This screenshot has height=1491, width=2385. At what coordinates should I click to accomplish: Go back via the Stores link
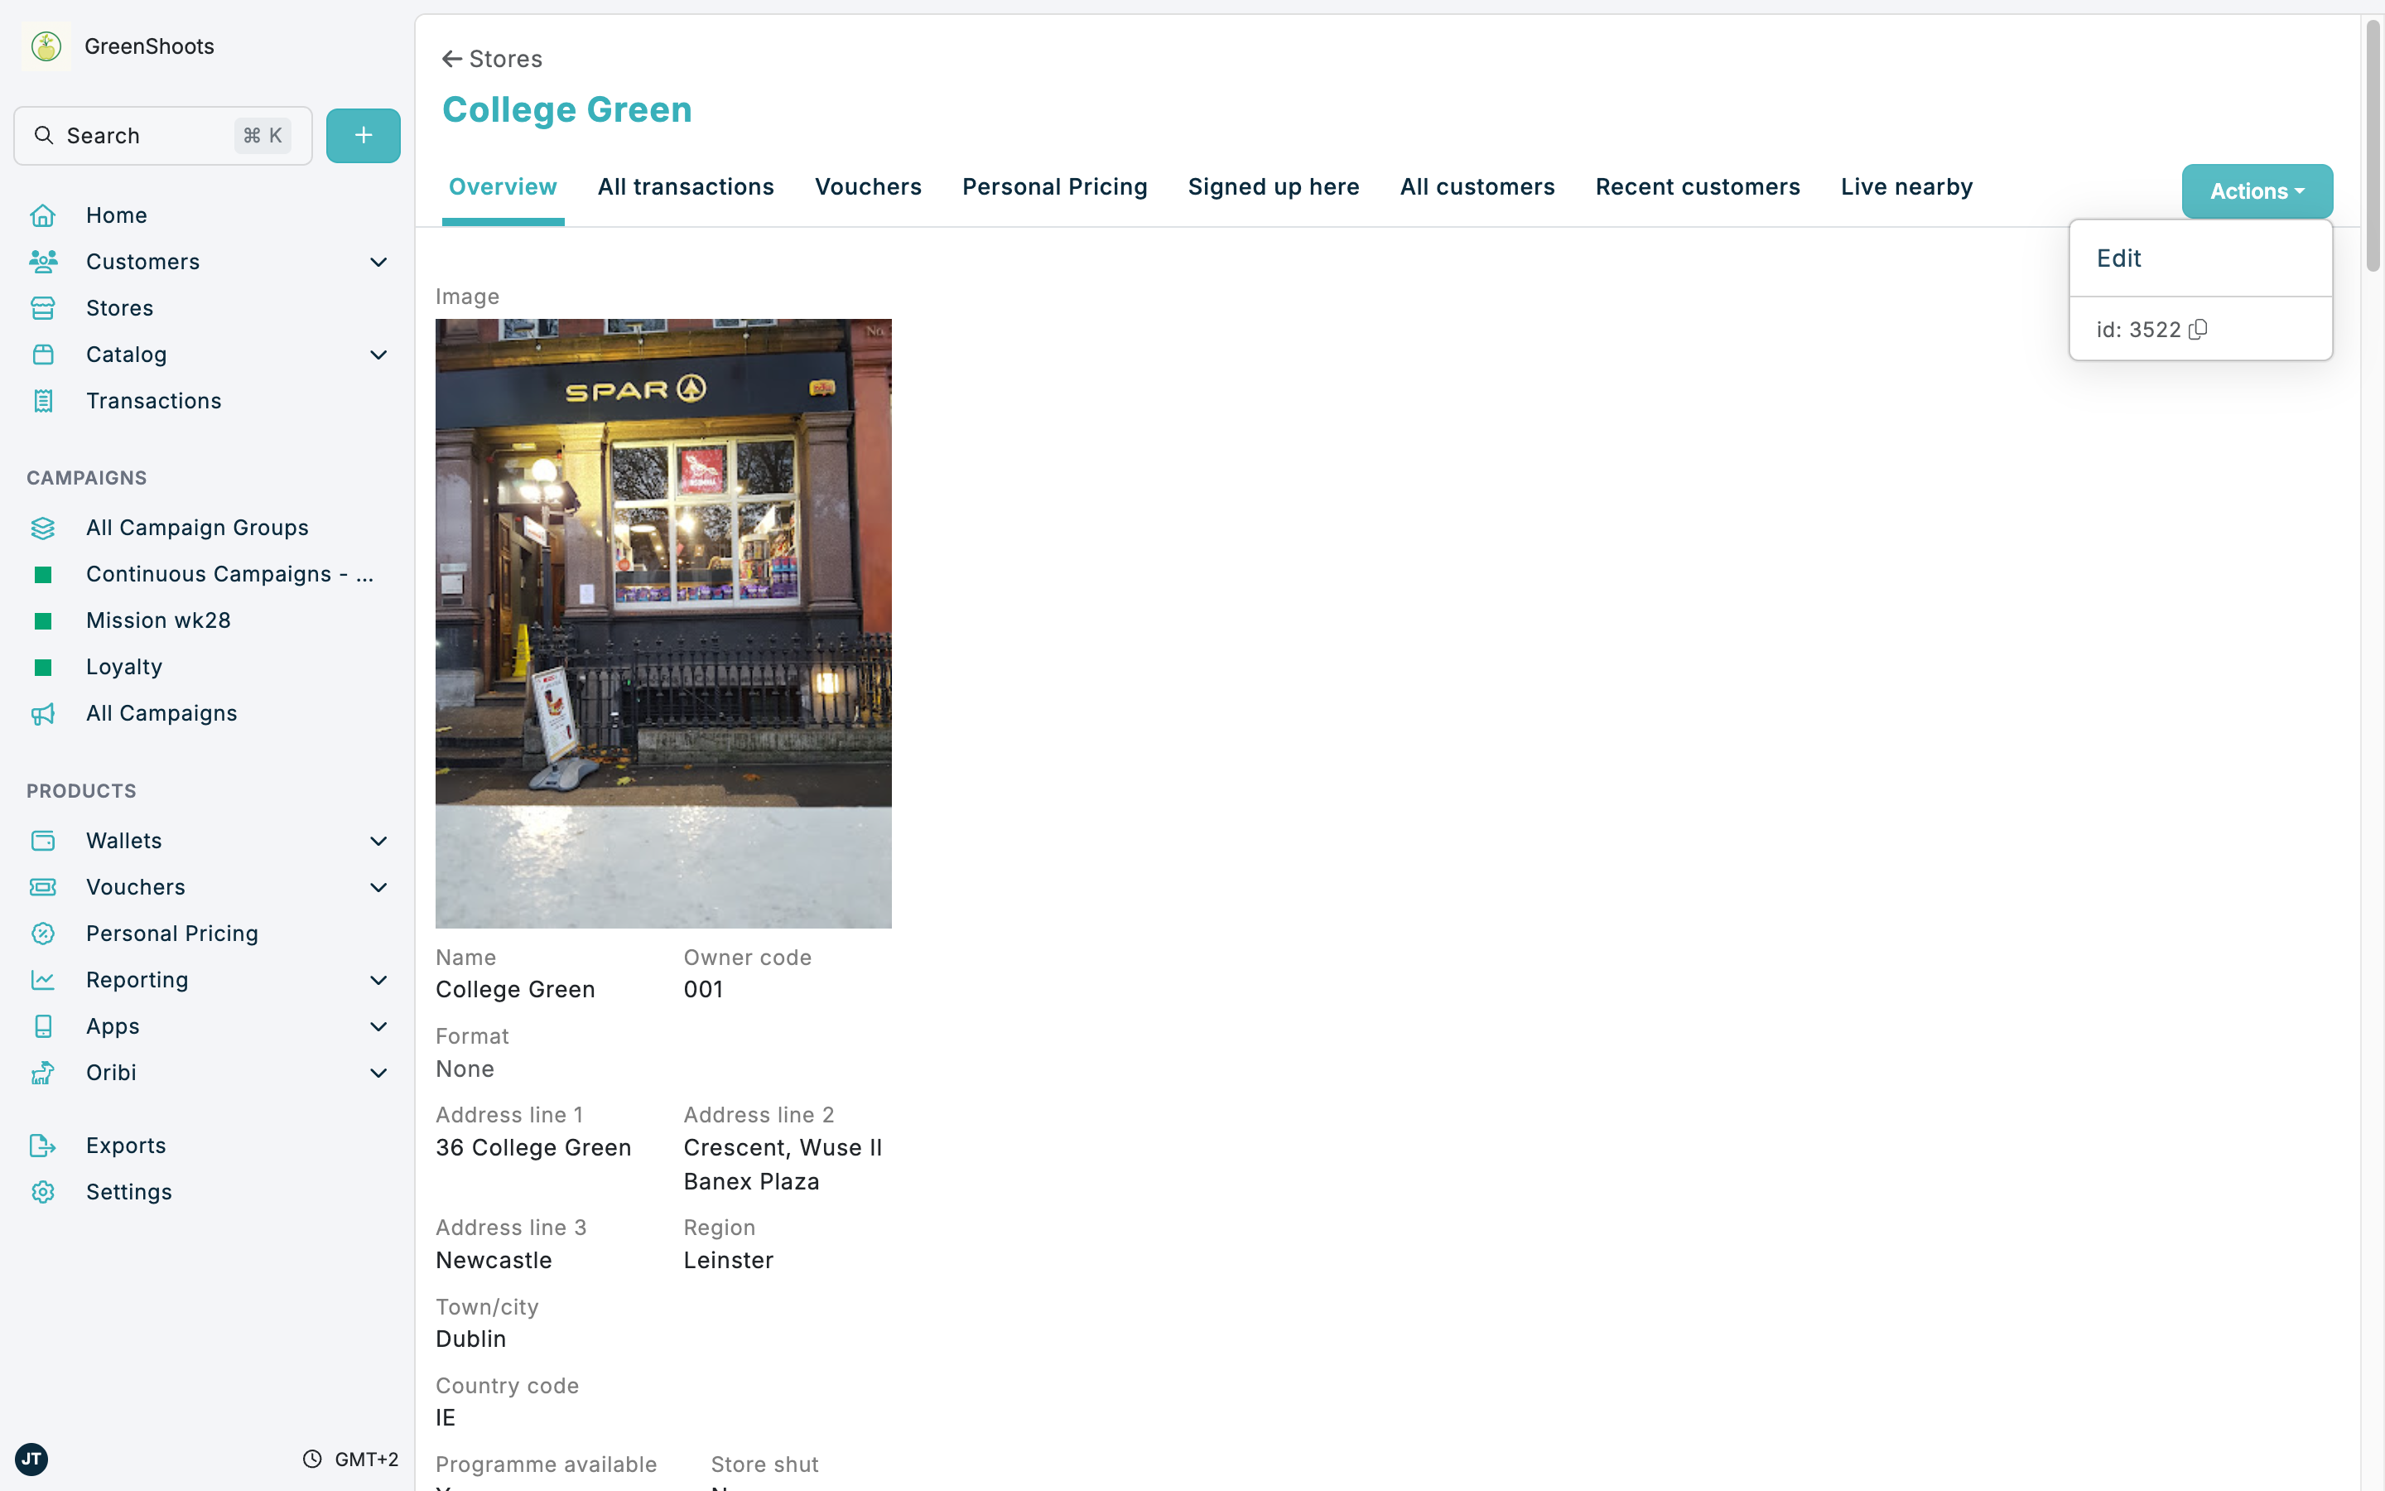492,59
